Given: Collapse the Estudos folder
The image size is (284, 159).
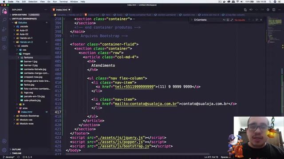Looking at the screenshot, I should 30,23.
